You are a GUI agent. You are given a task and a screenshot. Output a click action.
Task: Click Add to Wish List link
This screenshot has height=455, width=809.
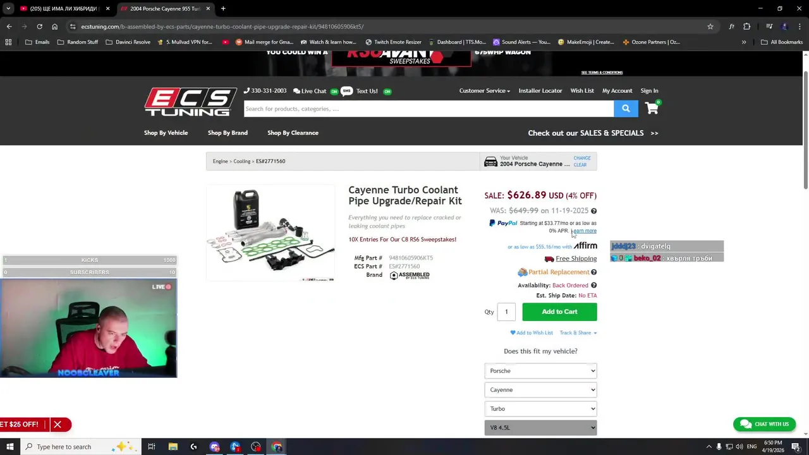click(x=532, y=333)
